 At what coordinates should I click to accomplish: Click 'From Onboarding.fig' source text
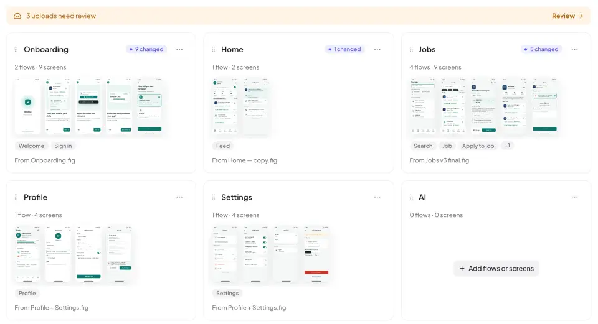[x=45, y=160]
